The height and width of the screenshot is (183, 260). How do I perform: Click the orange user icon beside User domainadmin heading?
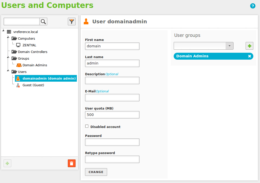click(x=86, y=21)
